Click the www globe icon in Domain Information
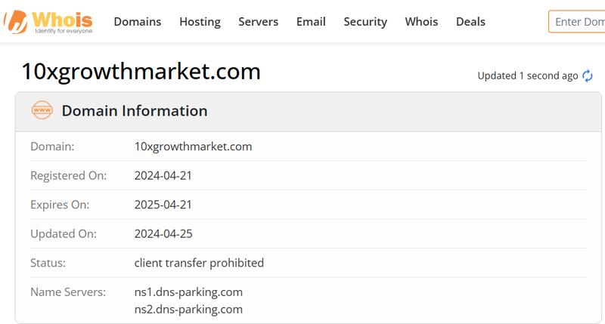Screen dimensions: 605x324 pyautogui.click(x=42, y=110)
